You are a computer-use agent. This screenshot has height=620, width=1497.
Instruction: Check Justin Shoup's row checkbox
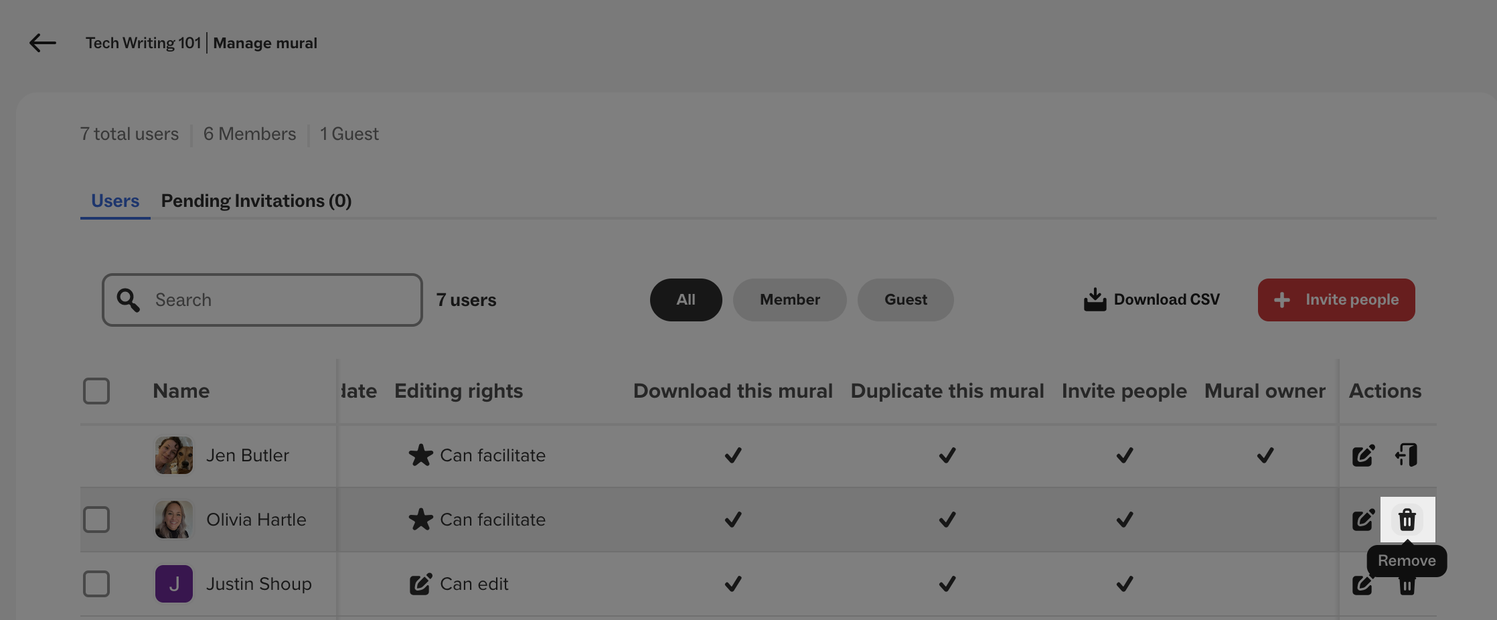pos(96,584)
